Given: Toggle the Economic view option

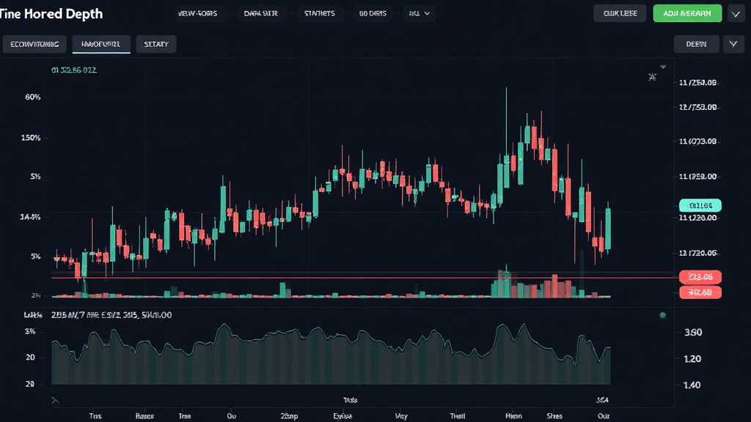Looking at the screenshot, I should (33, 44).
